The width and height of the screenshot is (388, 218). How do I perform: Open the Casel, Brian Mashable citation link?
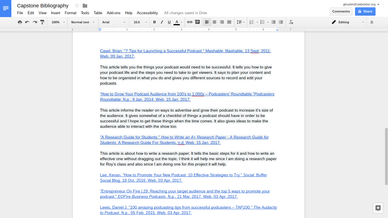185,51
